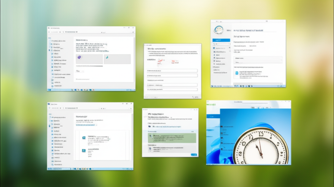The height and width of the screenshot is (187, 334).
Task: Click the blue underlined link in bottom-left window
Action: click(x=86, y=125)
